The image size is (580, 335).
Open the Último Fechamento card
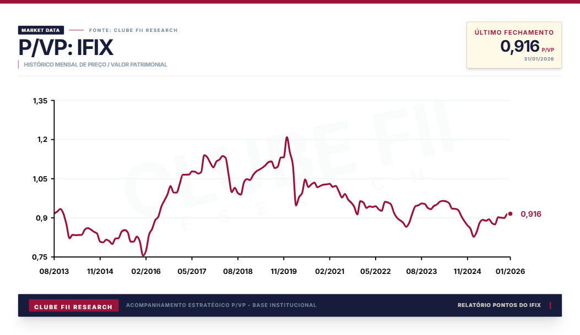click(514, 45)
